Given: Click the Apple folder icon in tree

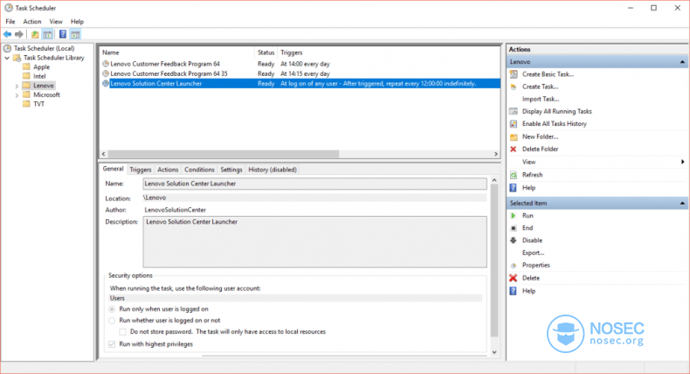Looking at the screenshot, I should coord(26,67).
